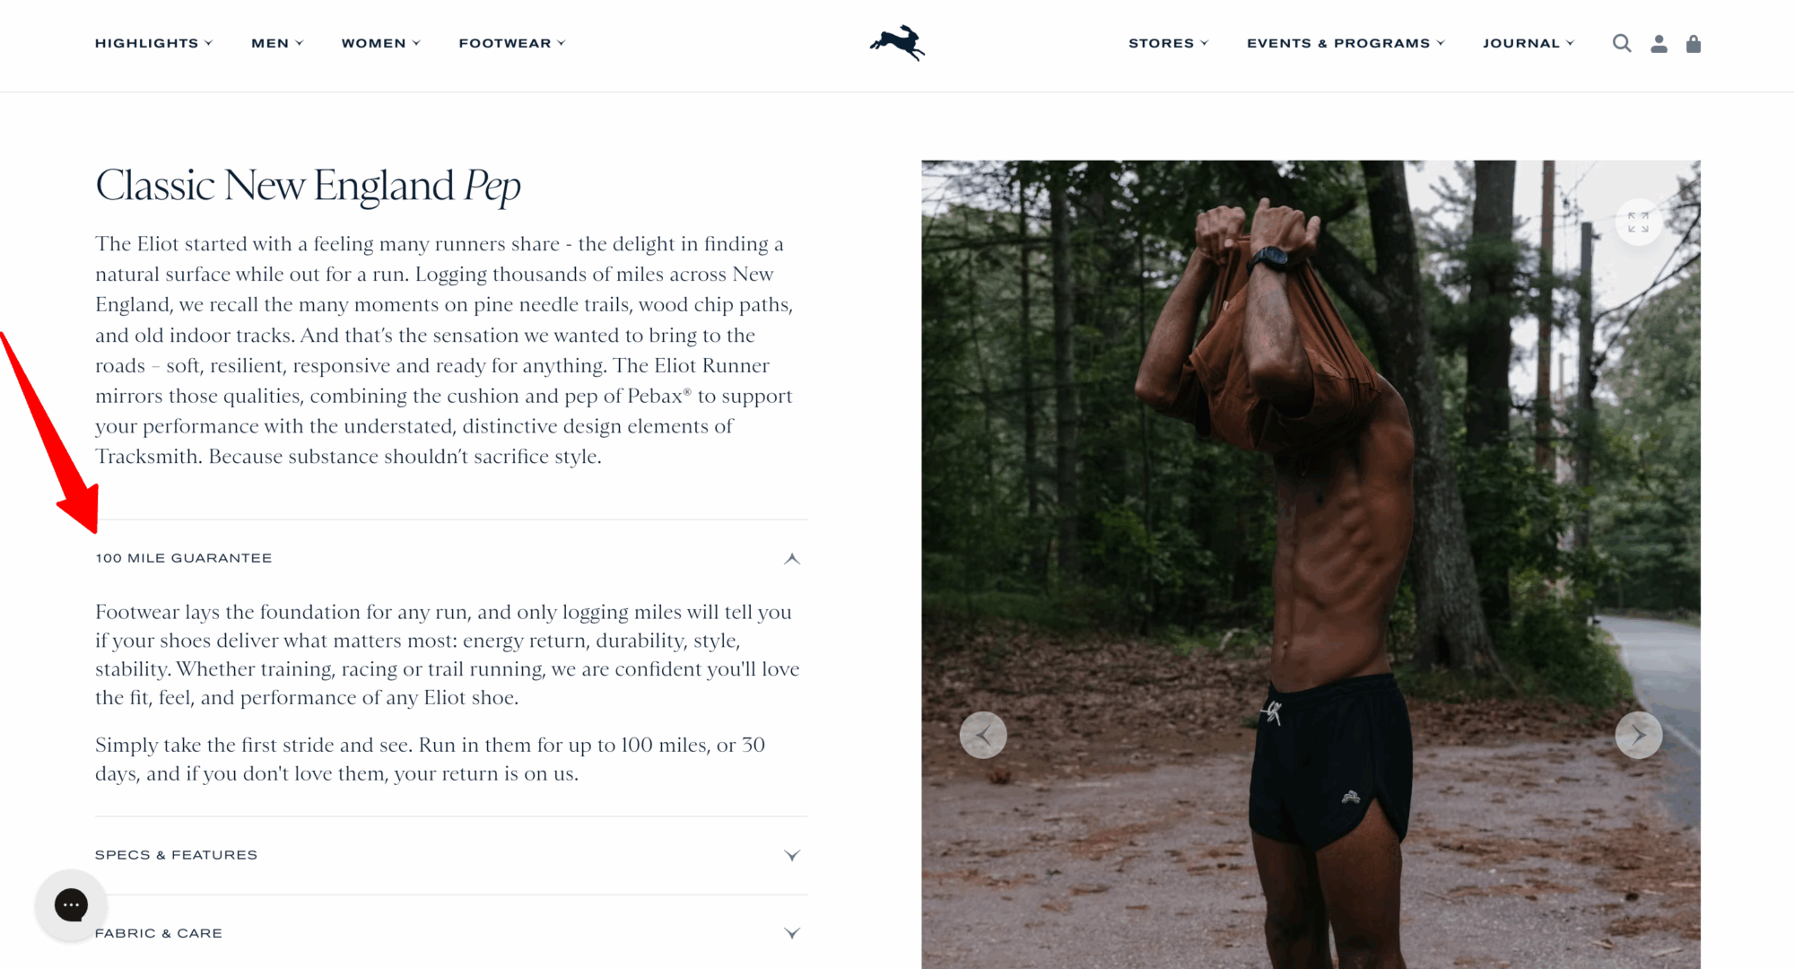Screen dimensions: 1794x969
Task: Open the search magnifier icon
Action: pos(1621,43)
